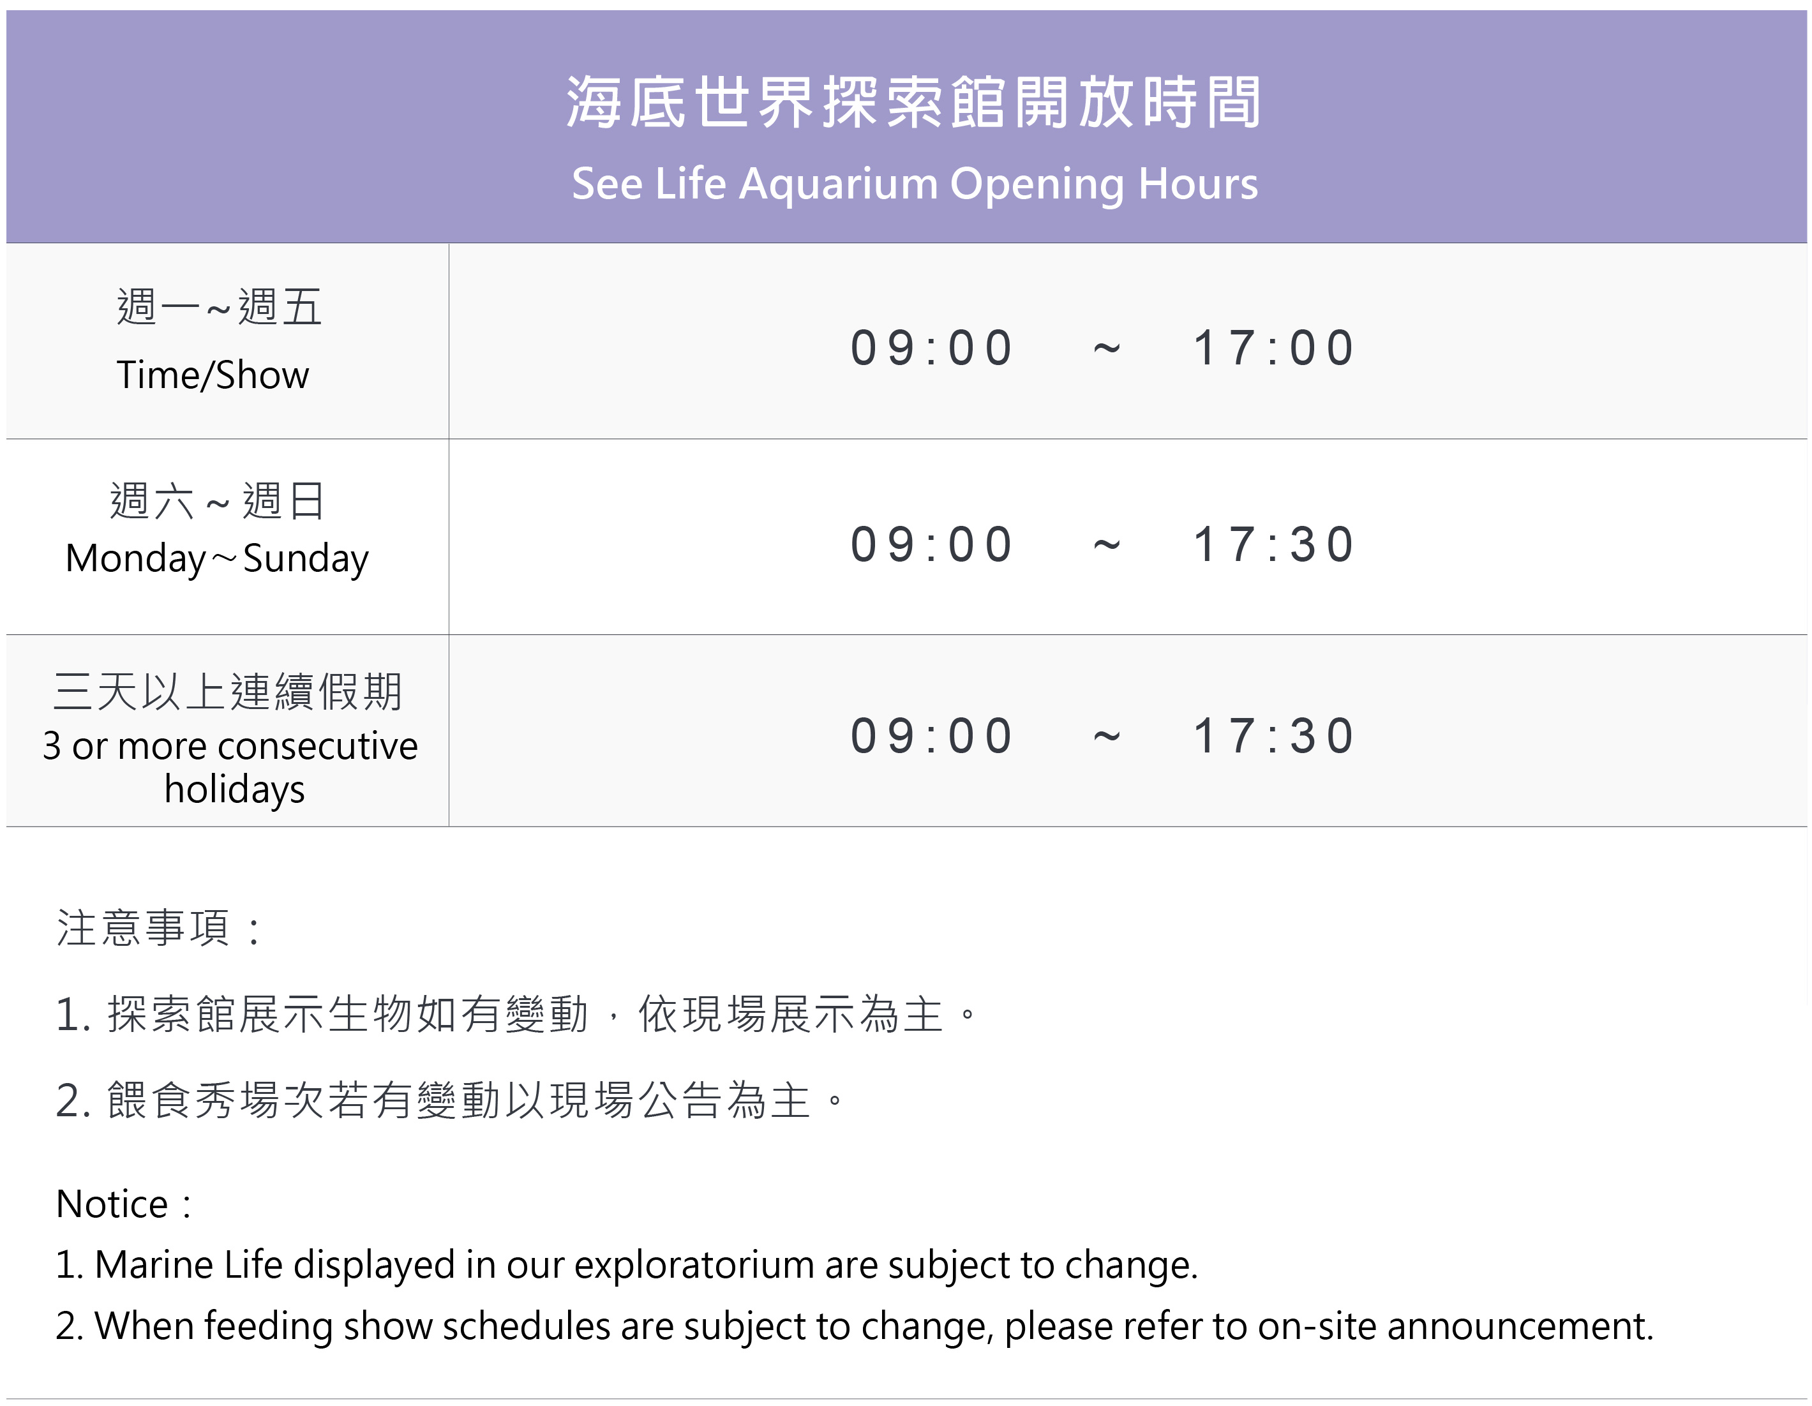Click the 09:00 opening time in the 週六~週日 row
Screen dimensions: 1812x1406
pyautogui.click(x=932, y=545)
